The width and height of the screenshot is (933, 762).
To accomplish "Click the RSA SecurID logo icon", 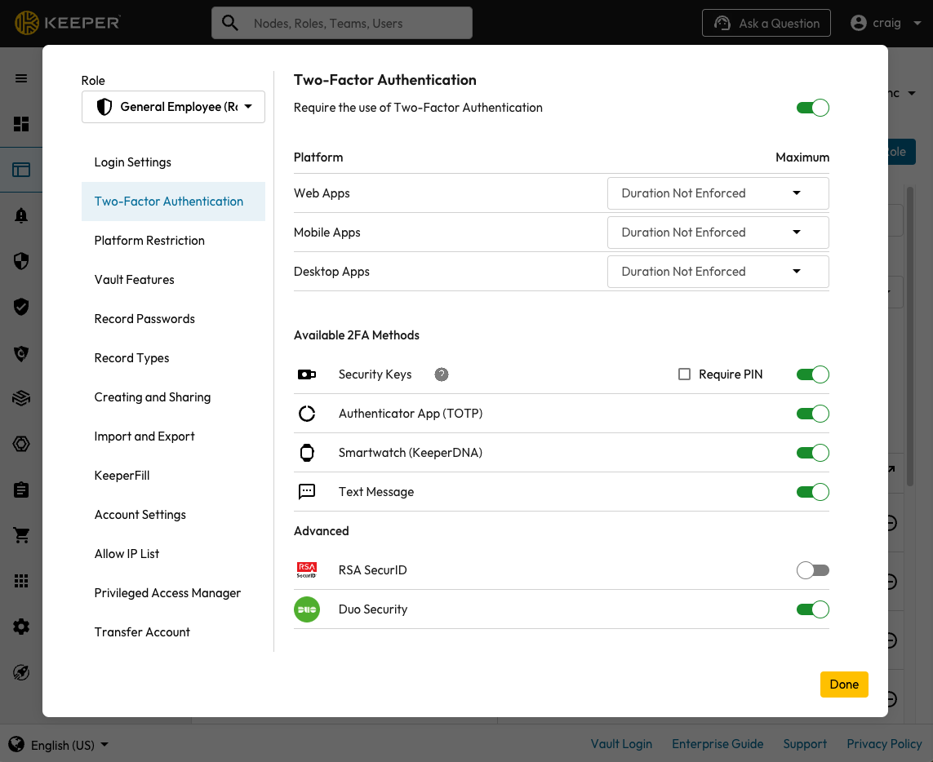I will (x=307, y=570).
